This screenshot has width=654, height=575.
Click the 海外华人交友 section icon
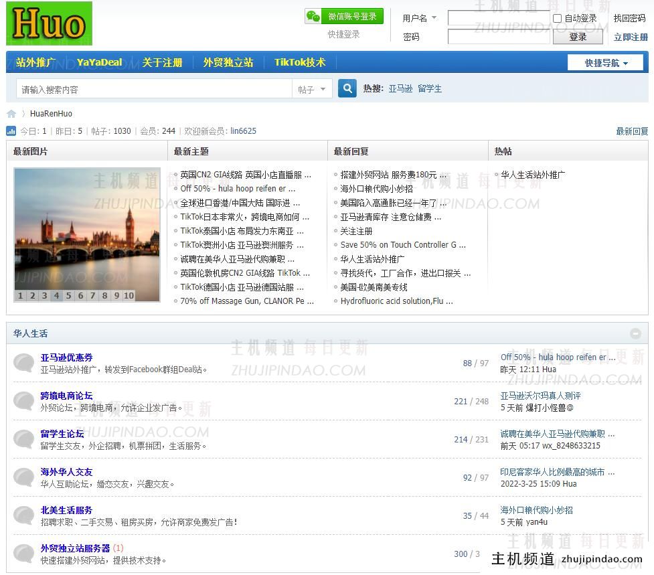23,477
